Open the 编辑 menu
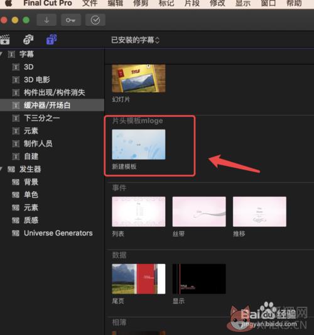This screenshot has height=335, width=314. [x=116, y=3]
